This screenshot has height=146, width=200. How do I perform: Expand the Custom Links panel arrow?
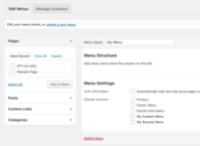pos(71,109)
